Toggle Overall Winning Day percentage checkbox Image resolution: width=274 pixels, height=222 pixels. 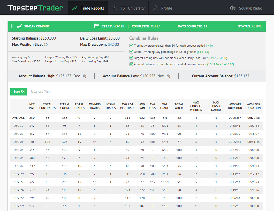131,51
